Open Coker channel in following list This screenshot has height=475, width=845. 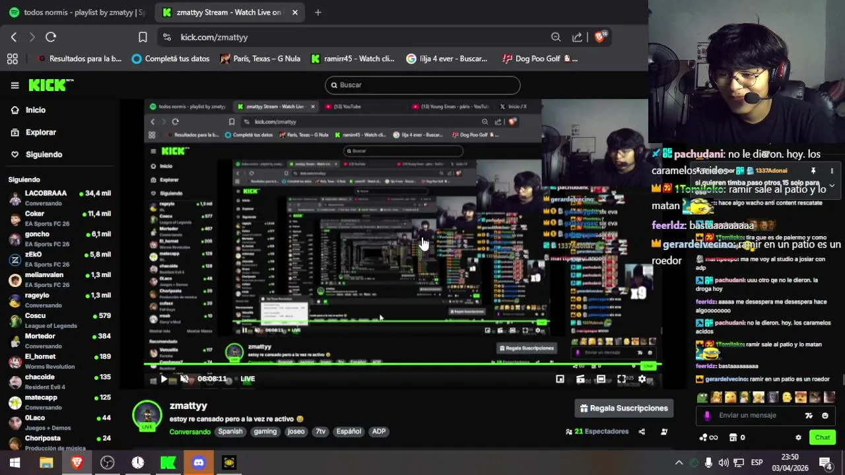(59, 219)
